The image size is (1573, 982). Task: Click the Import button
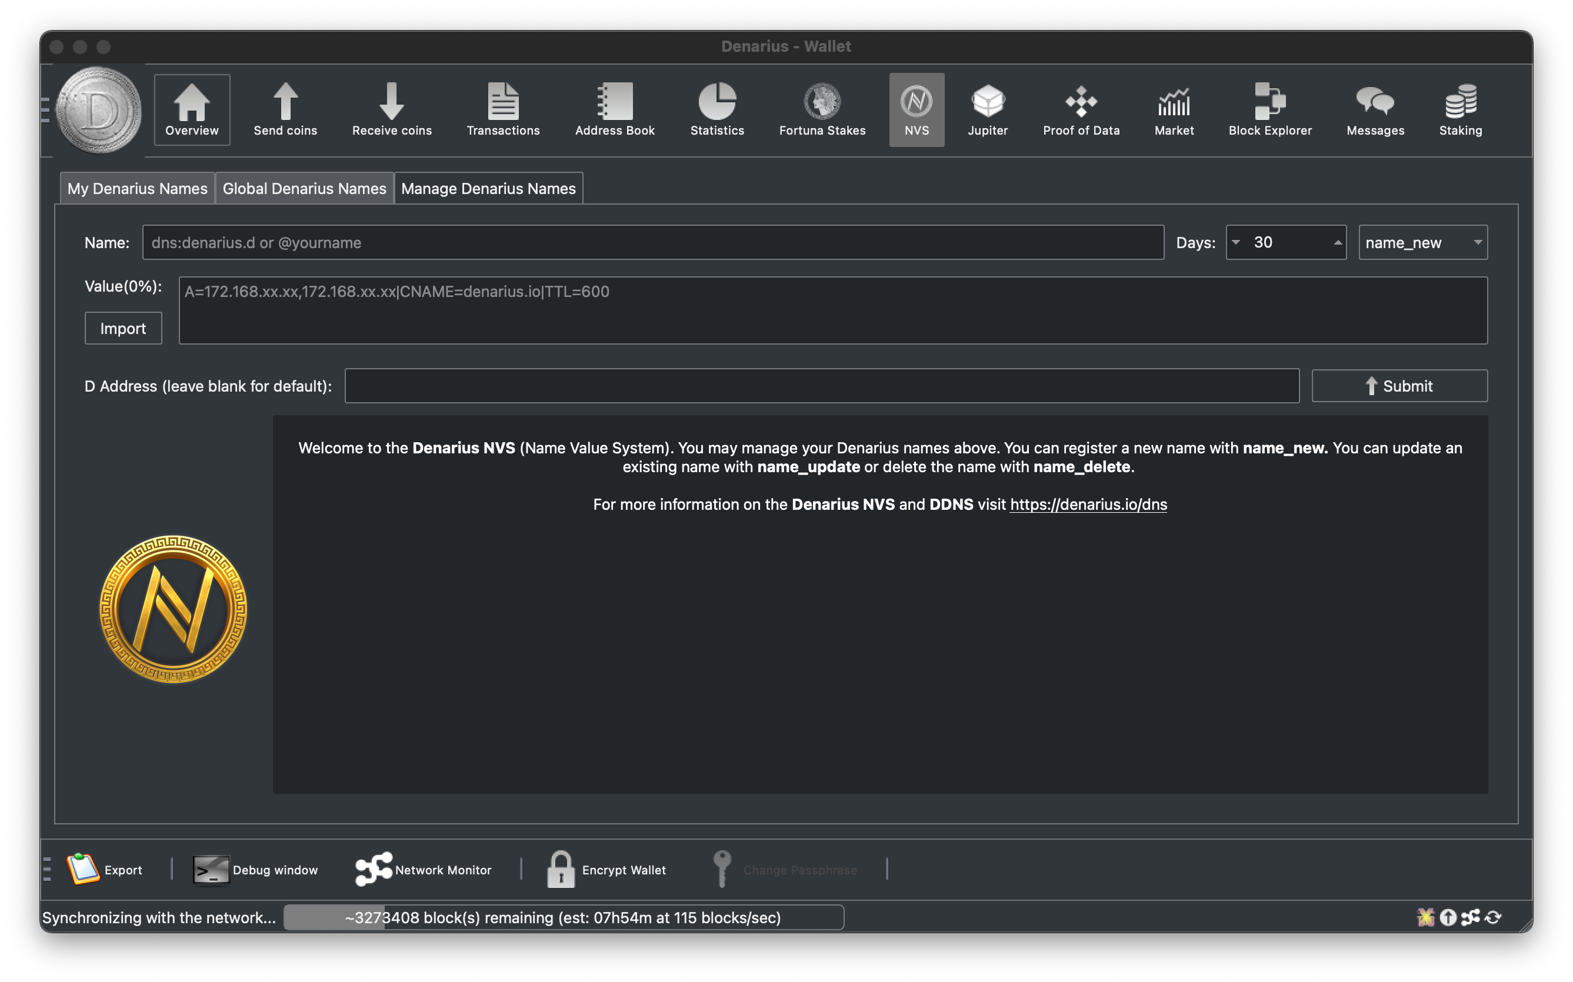point(123,328)
